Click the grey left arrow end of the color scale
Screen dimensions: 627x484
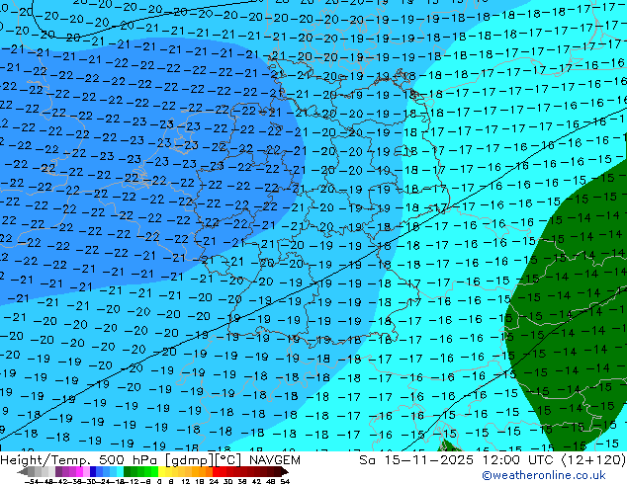23,471
